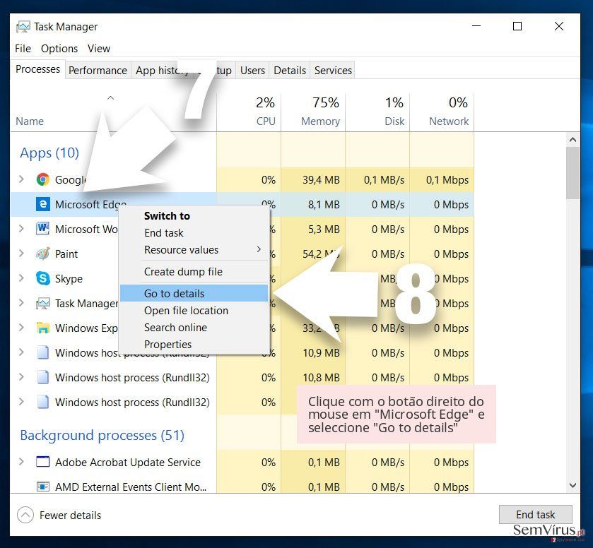Choose End task in context menu
593x548 pixels.
click(194, 233)
